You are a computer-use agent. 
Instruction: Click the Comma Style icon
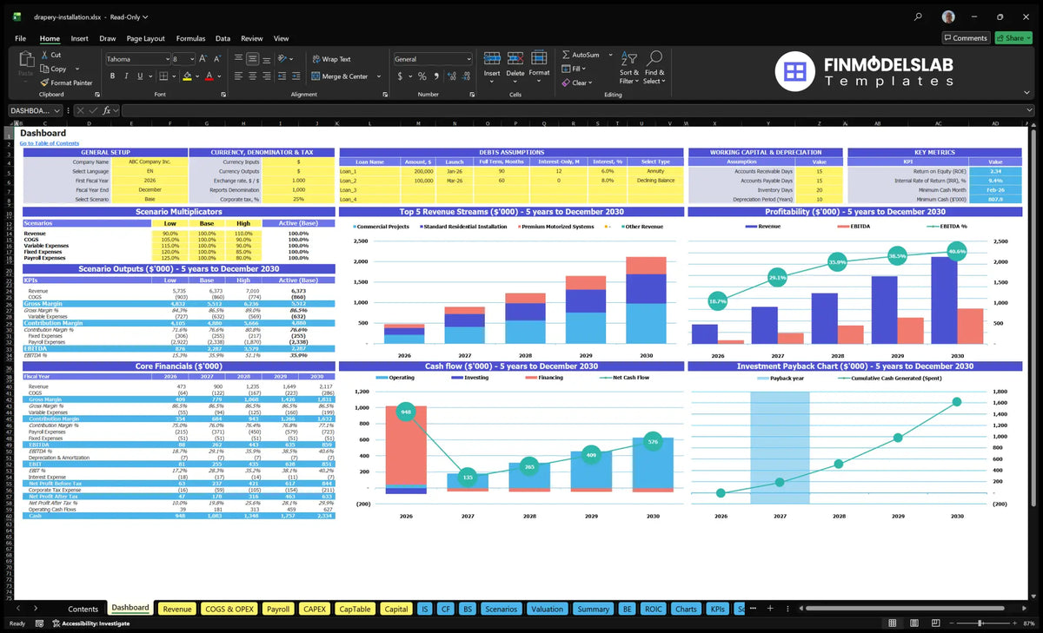point(435,76)
